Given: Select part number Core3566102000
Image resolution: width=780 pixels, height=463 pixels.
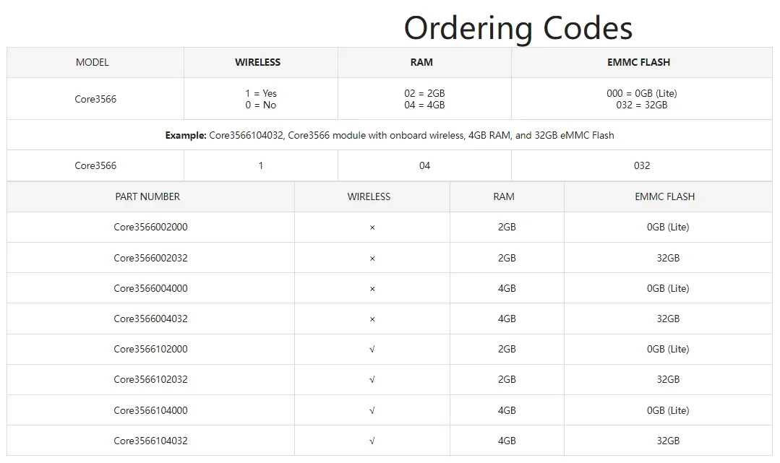Looking at the screenshot, I should coord(150,349).
